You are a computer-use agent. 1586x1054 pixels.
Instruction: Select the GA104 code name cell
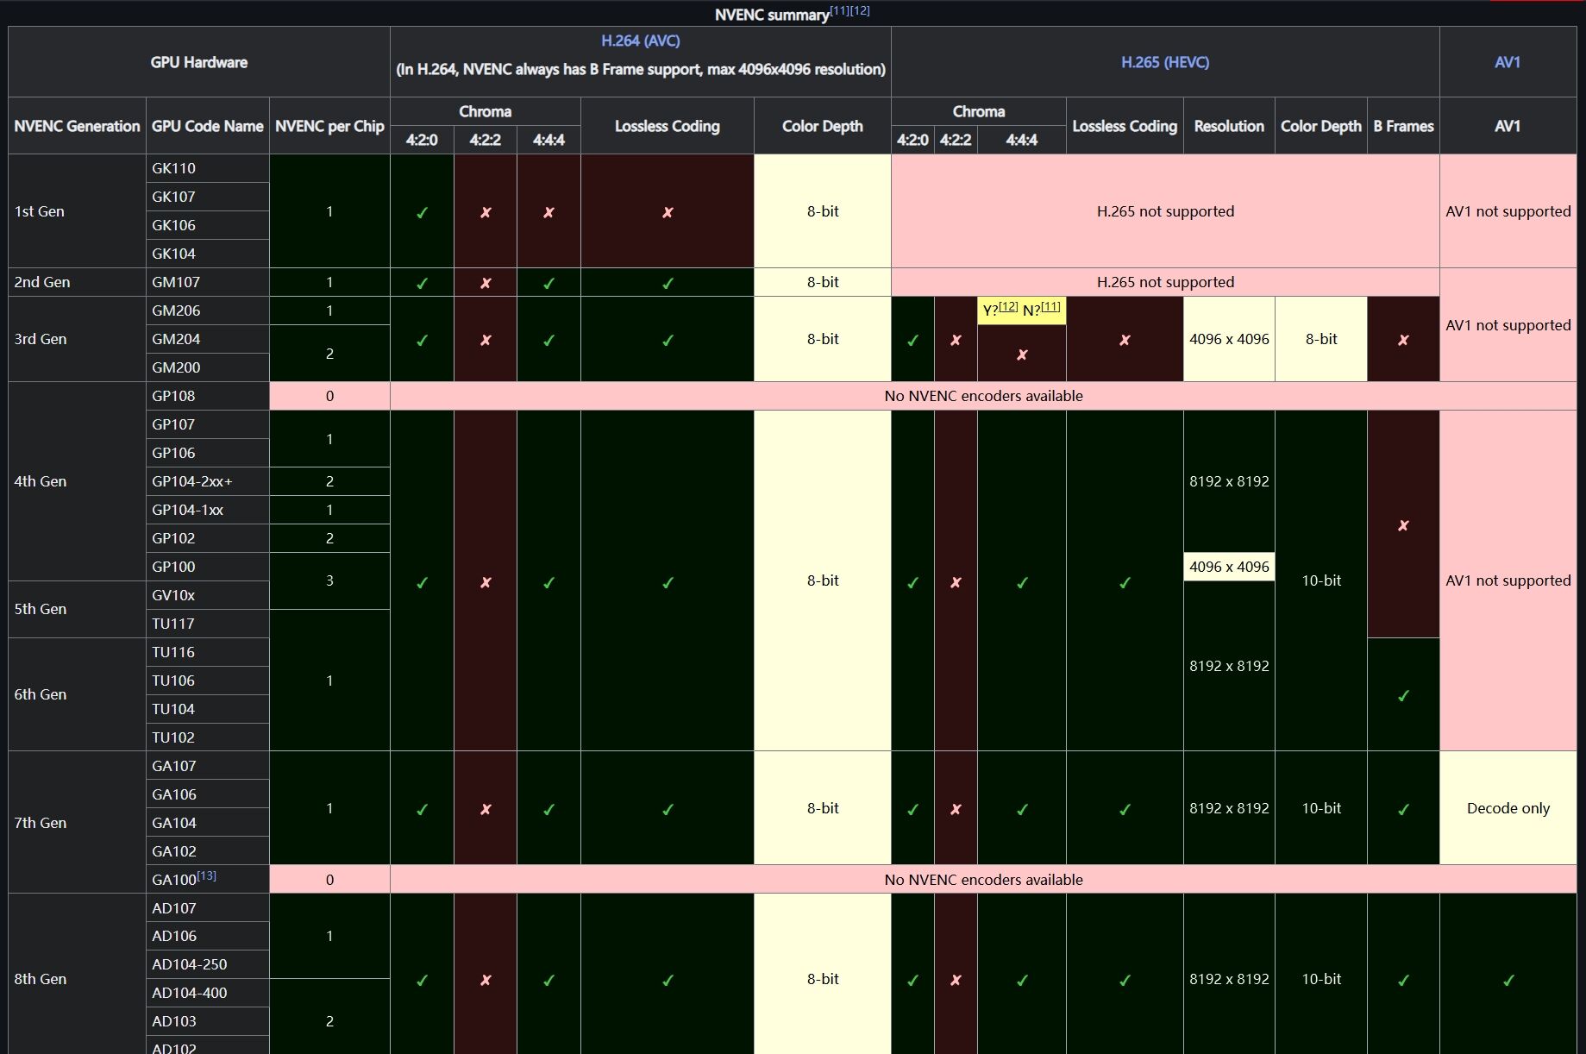click(x=207, y=823)
